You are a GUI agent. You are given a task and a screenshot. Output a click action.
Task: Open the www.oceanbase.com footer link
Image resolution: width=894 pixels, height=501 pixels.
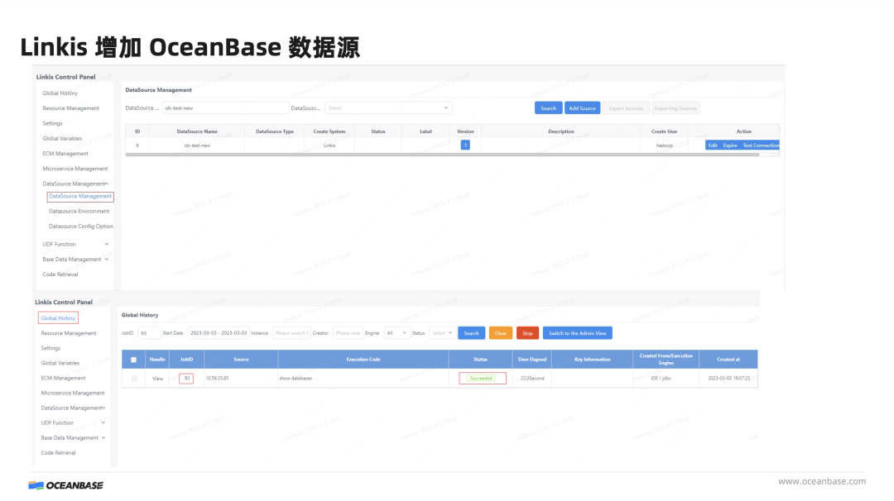tap(822, 481)
